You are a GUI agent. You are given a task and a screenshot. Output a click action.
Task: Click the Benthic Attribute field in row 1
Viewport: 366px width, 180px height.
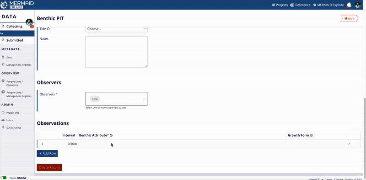tap(181, 144)
